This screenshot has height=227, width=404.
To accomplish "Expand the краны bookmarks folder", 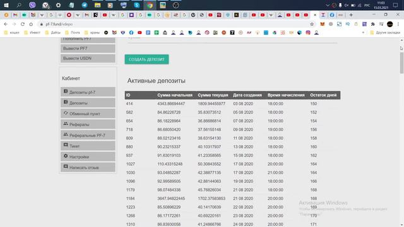I will (x=92, y=33).
